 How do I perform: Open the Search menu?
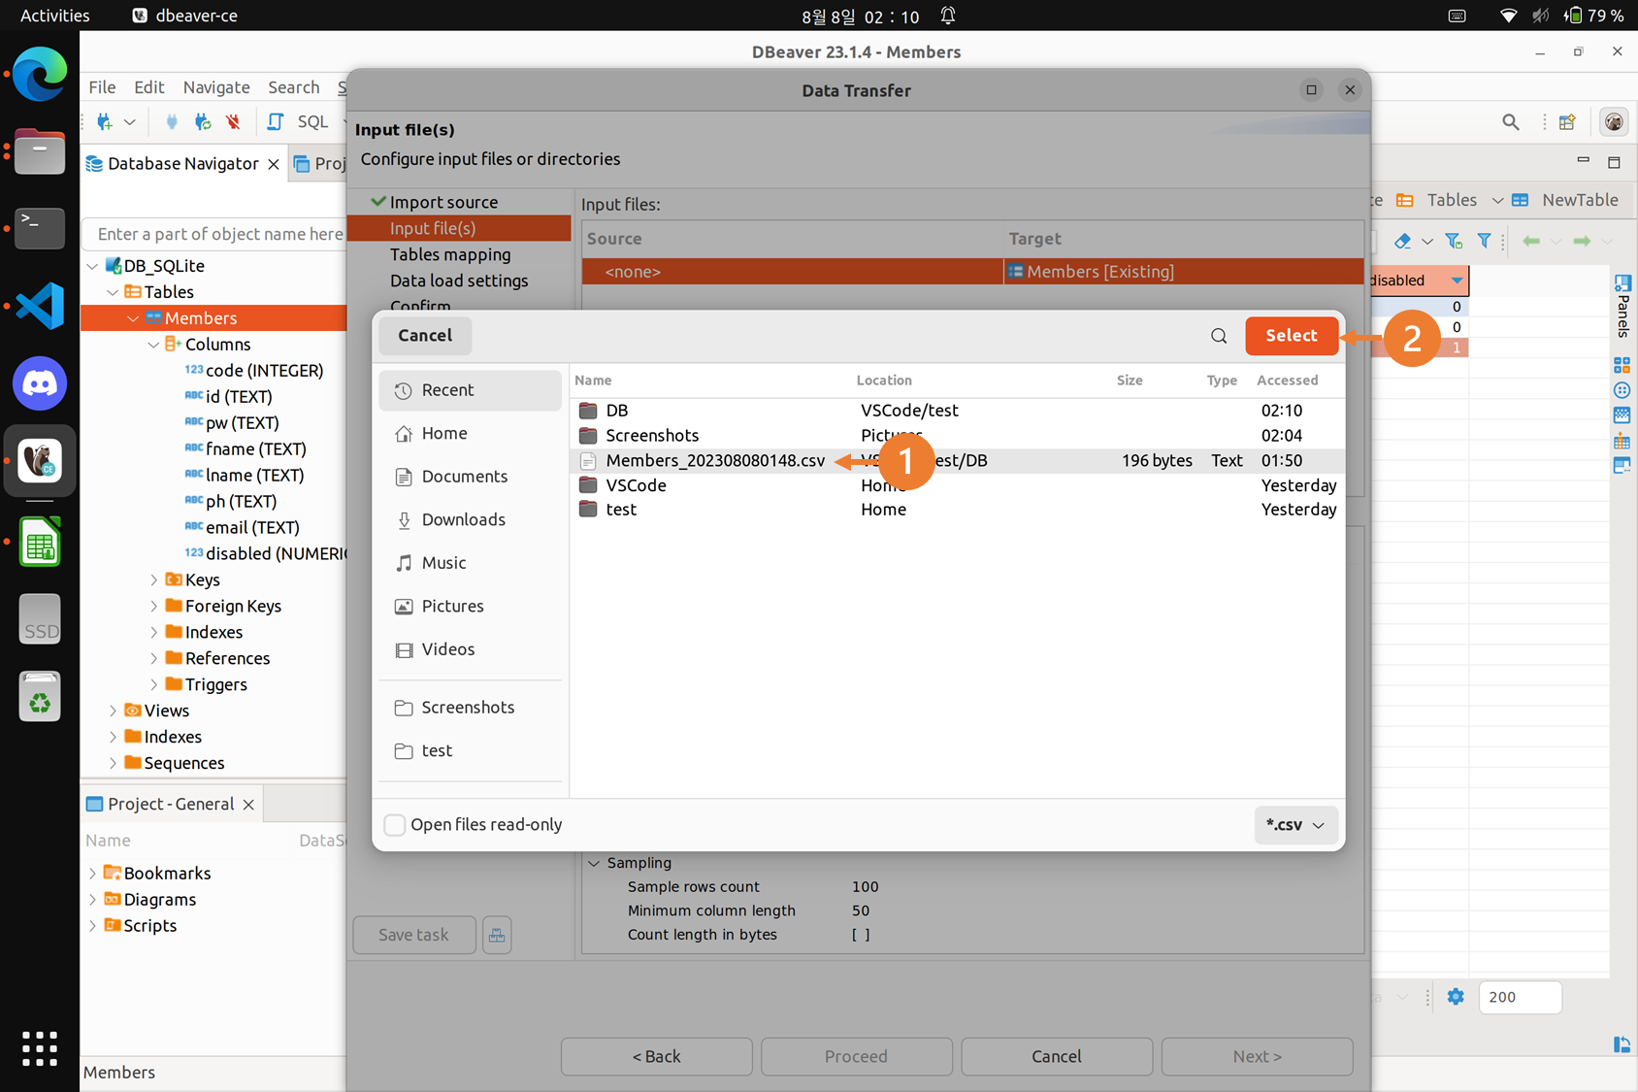click(293, 87)
